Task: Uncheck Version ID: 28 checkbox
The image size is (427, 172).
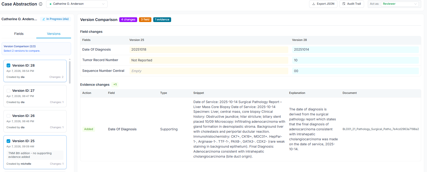Action: coord(8,66)
